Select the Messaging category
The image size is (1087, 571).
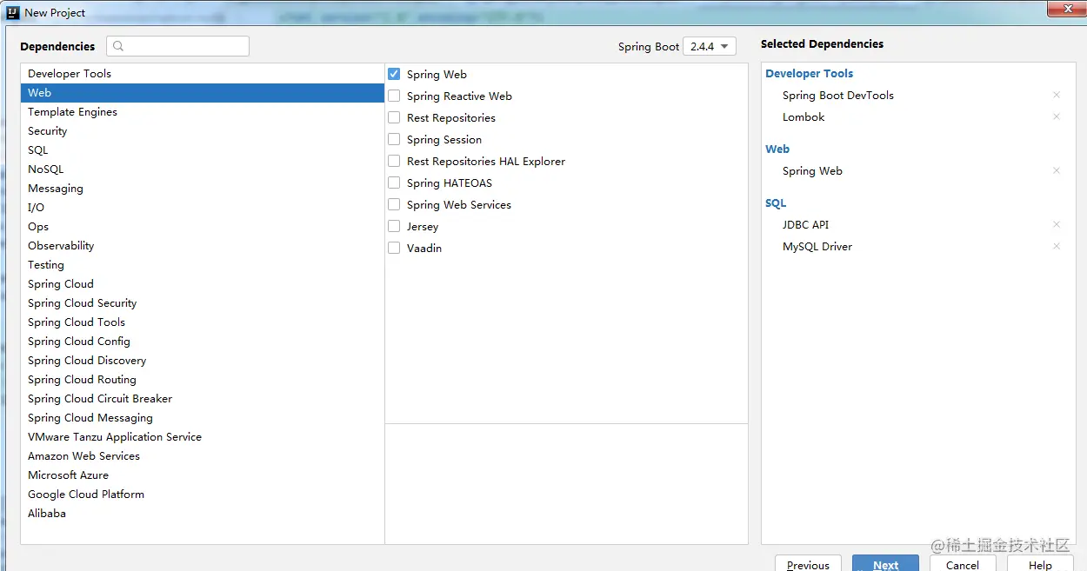coord(202,189)
